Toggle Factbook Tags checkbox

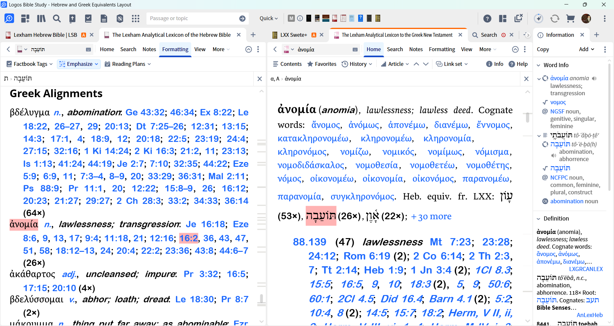click(9, 64)
